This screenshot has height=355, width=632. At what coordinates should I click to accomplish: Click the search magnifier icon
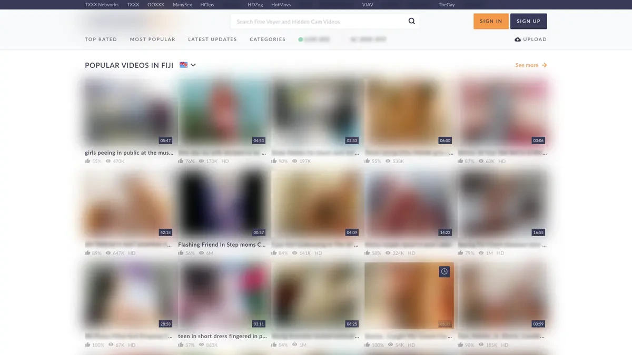(x=412, y=22)
